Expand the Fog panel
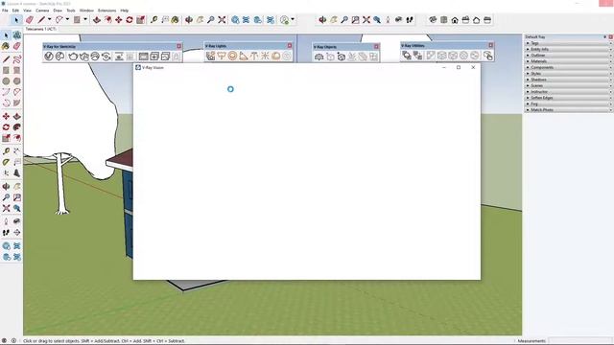The height and width of the screenshot is (345, 614). click(x=568, y=103)
